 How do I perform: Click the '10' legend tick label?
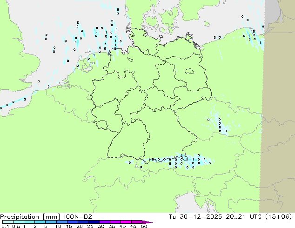[x=58, y=226]
